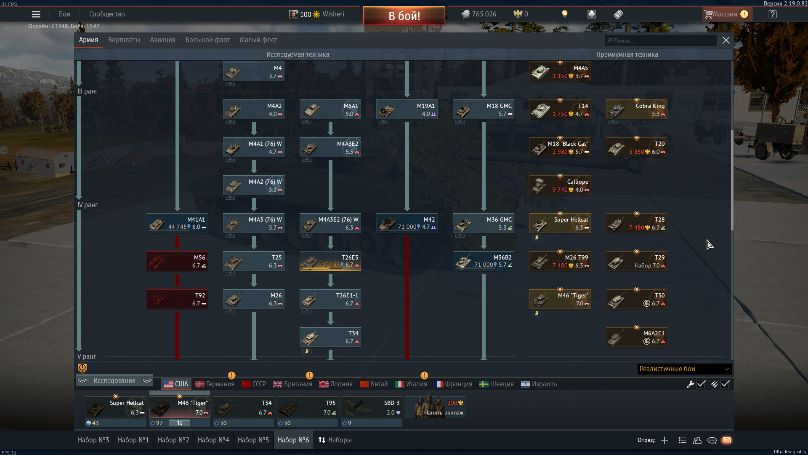
Task: Select the T26E5 tank being researched
Action: (330, 261)
